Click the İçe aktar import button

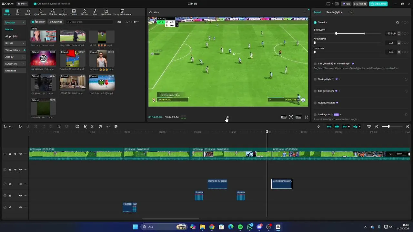[x=38, y=22]
